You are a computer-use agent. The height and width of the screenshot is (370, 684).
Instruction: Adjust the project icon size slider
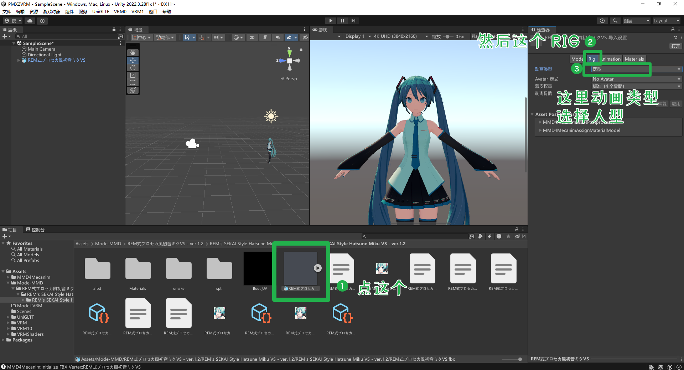pyautogui.click(x=513, y=359)
